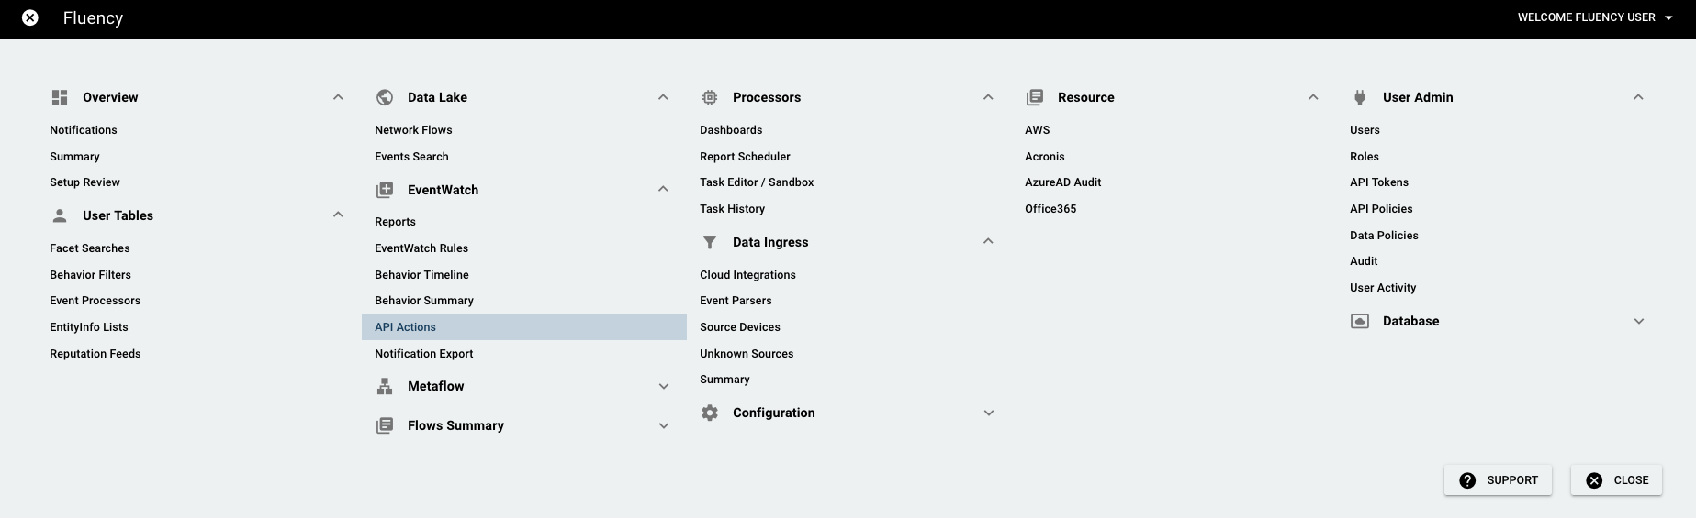Click the EventWatch section icon

click(x=385, y=190)
